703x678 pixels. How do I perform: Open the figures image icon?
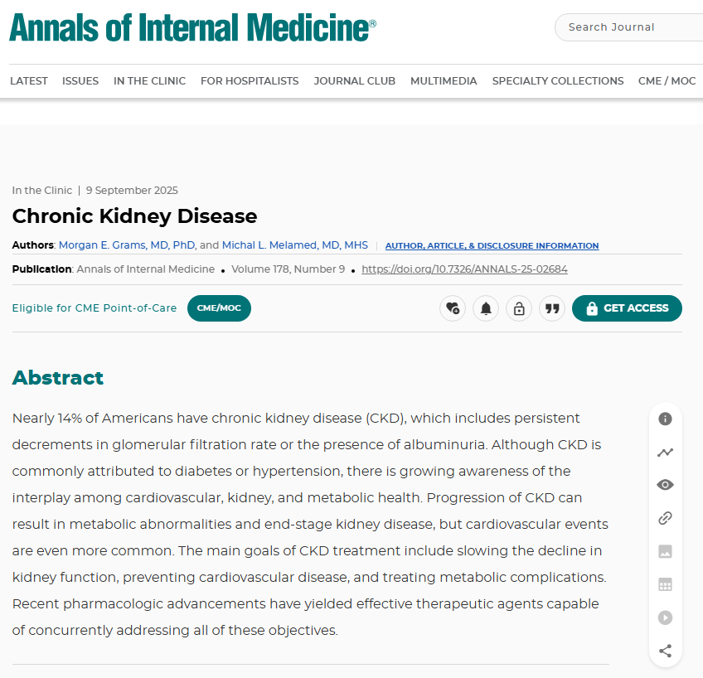coord(666,551)
